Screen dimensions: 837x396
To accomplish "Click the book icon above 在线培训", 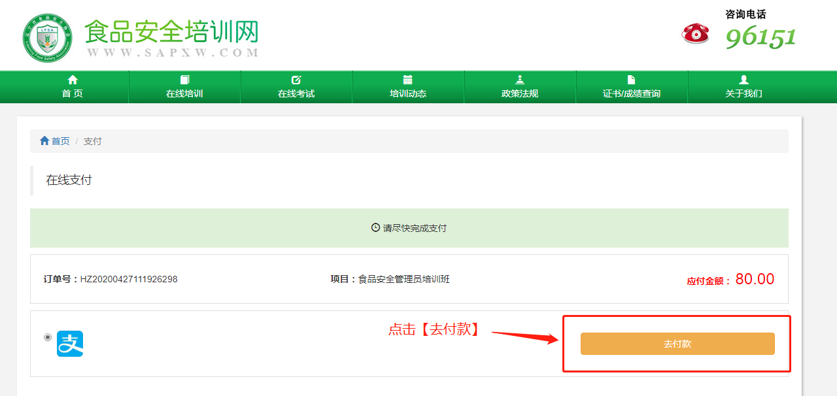I will click(184, 80).
